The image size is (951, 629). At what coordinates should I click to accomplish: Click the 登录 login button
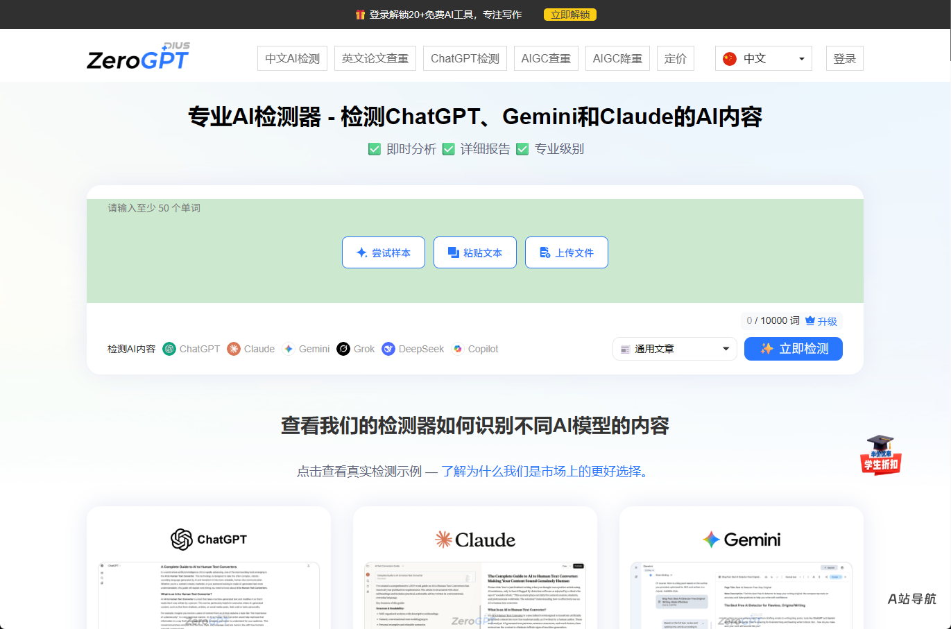(x=845, y=58)
